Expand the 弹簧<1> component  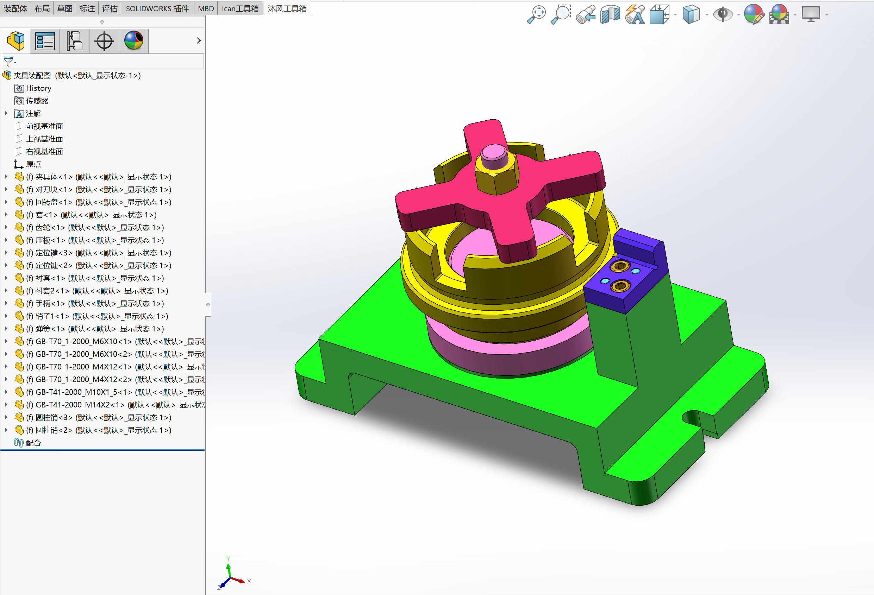6,329
